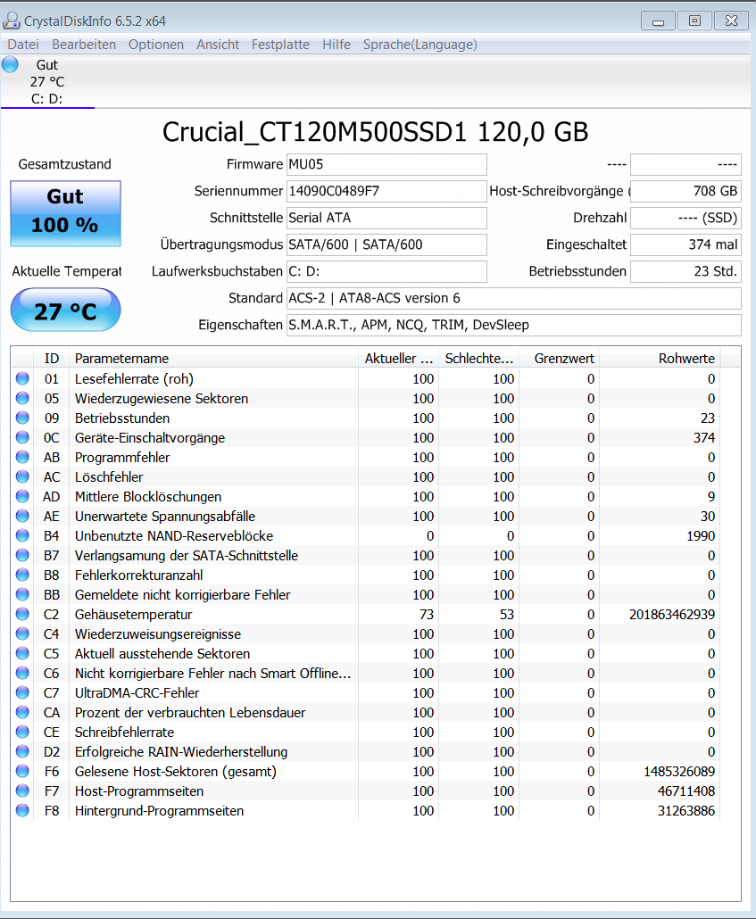The width and height of the screenshot is (756, 919).
Task: Click the Standard field ACS-2 | ATA8-ACS version 6
Action: pyautogui.click(x=514, y=298)
